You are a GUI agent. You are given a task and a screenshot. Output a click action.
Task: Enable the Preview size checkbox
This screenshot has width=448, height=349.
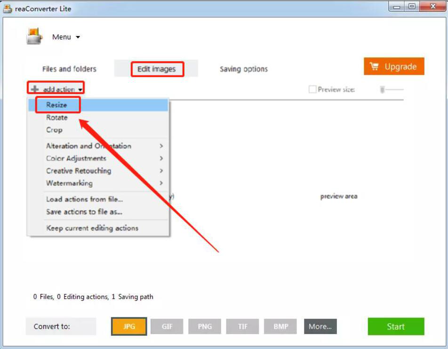(312, 89)
